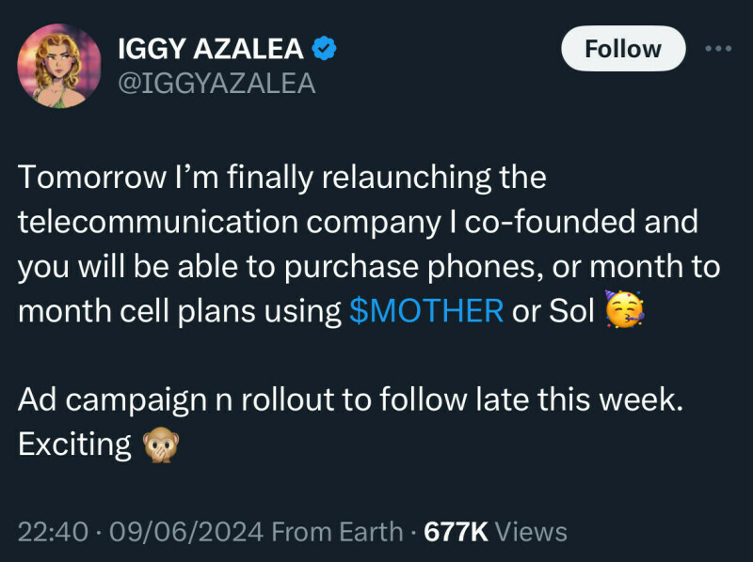Click the From Earth location text
This screenshot has height=562, width=753.
click(337, 532)
